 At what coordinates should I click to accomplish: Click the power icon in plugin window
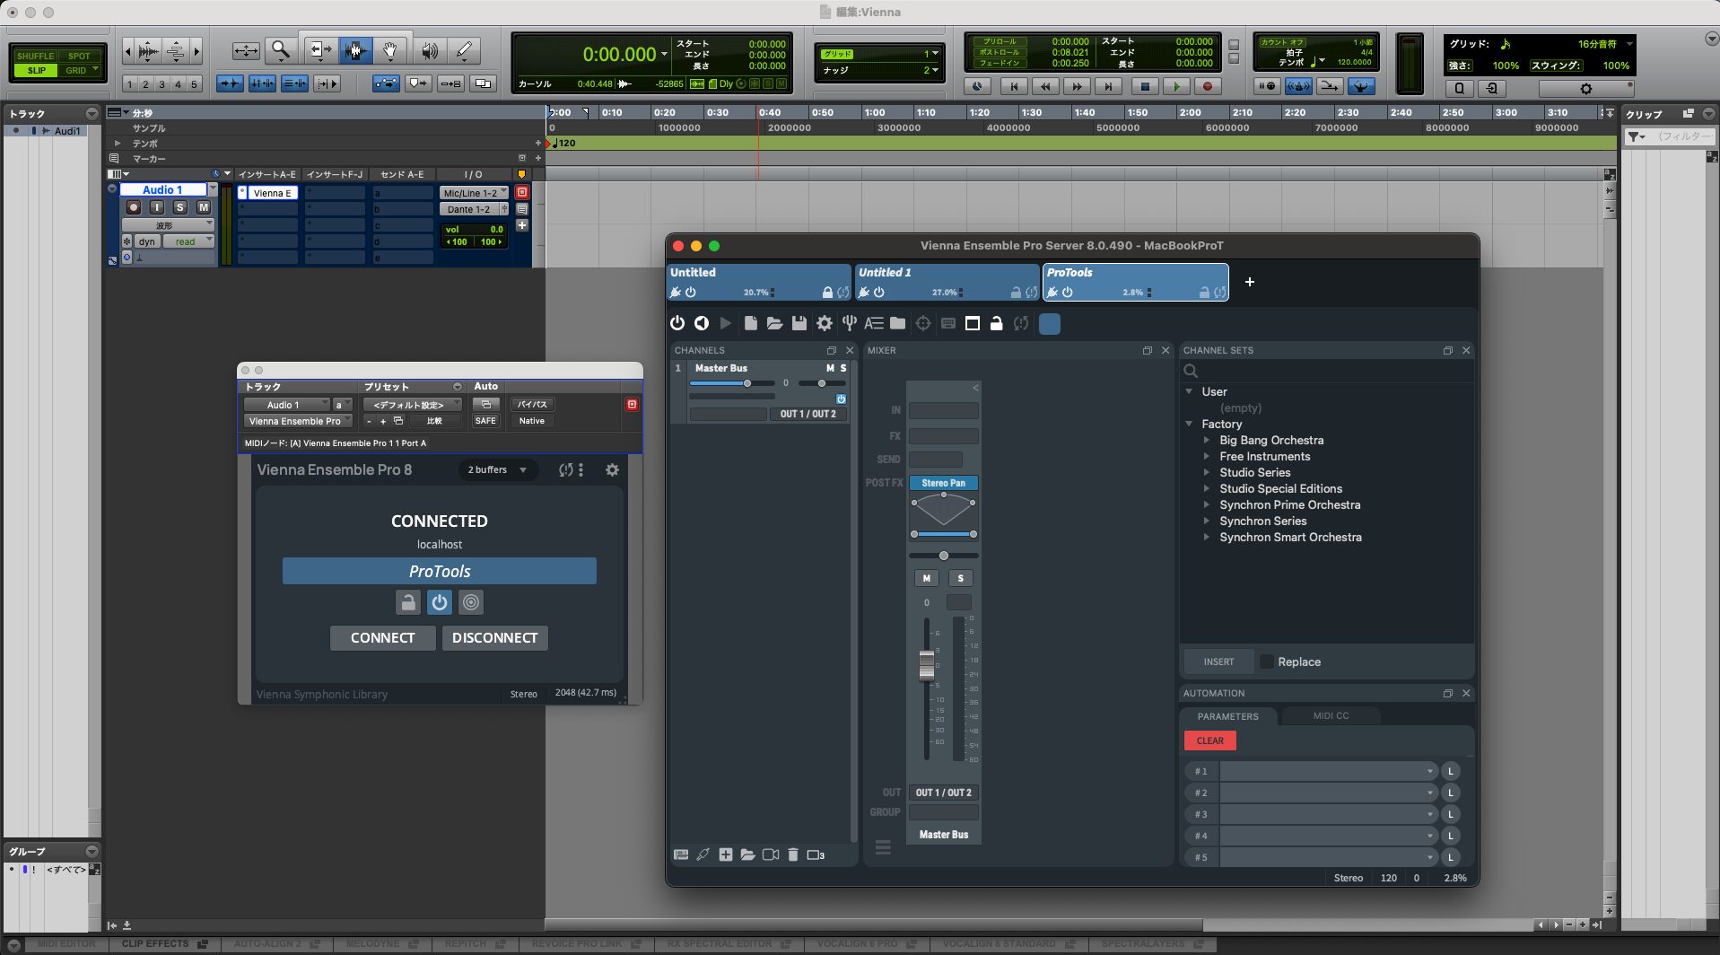[439, 602]
